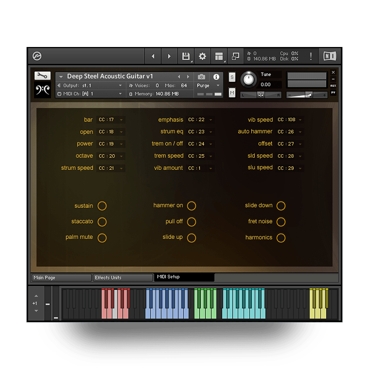369x369 pixels.
Task: Open the bar CC : 17 dropdown
Action: pyautogui.click(x=111, y=120)
